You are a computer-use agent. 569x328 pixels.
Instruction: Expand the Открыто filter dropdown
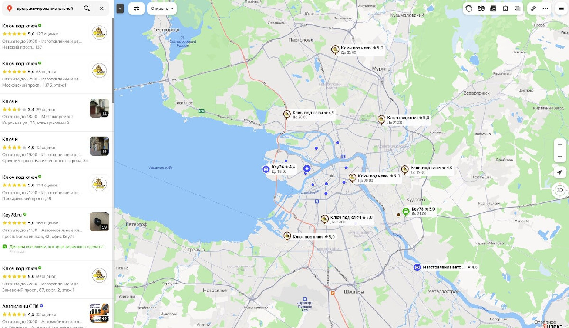tap(162, 9)
